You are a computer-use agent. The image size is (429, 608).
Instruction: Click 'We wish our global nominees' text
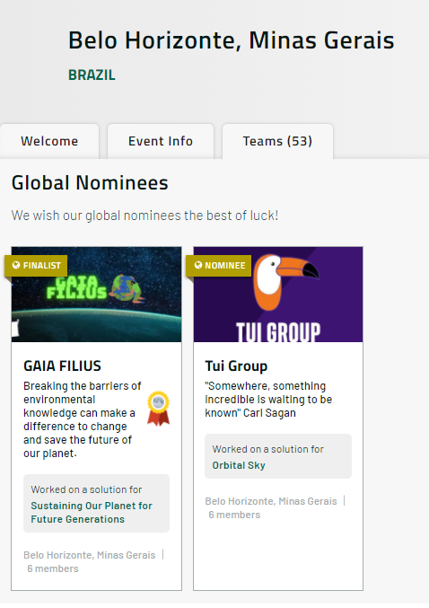pos(144,216)
